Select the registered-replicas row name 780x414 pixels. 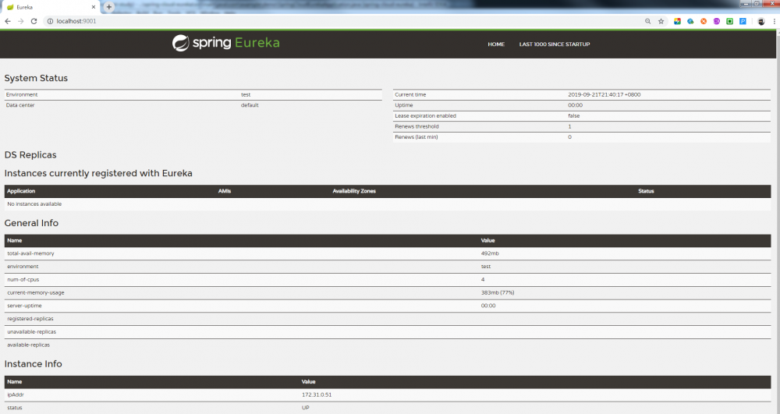(x=30, y=319)
